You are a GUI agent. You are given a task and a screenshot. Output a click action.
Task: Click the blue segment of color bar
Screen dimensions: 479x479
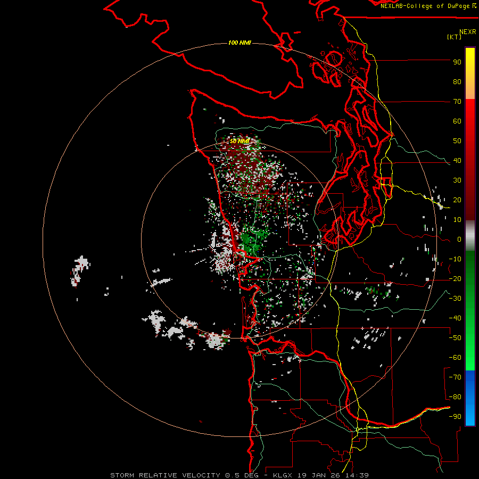(x=470, y=398)
